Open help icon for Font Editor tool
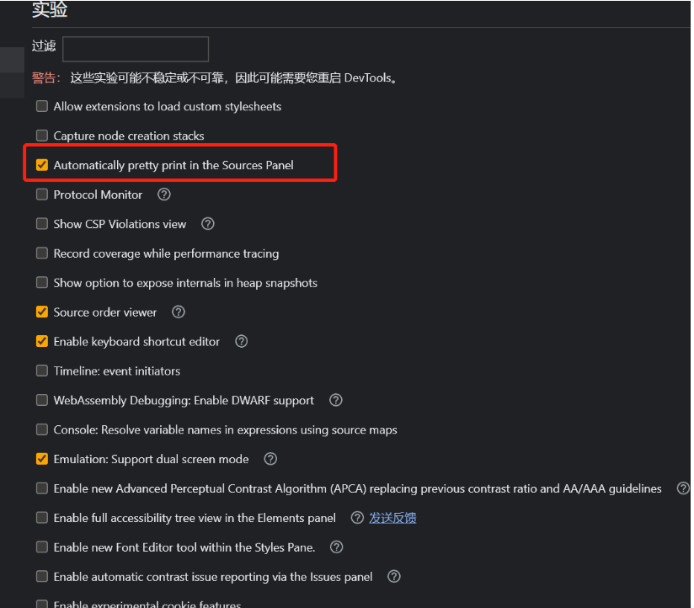Screen dimensions: 694x608 tap(336, 547)
